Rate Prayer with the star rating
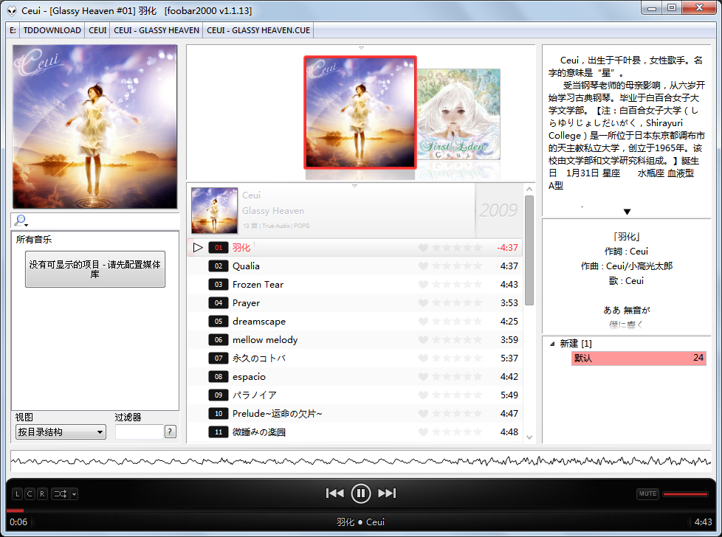This screenshot has width=722, height=537. (457, 302)
